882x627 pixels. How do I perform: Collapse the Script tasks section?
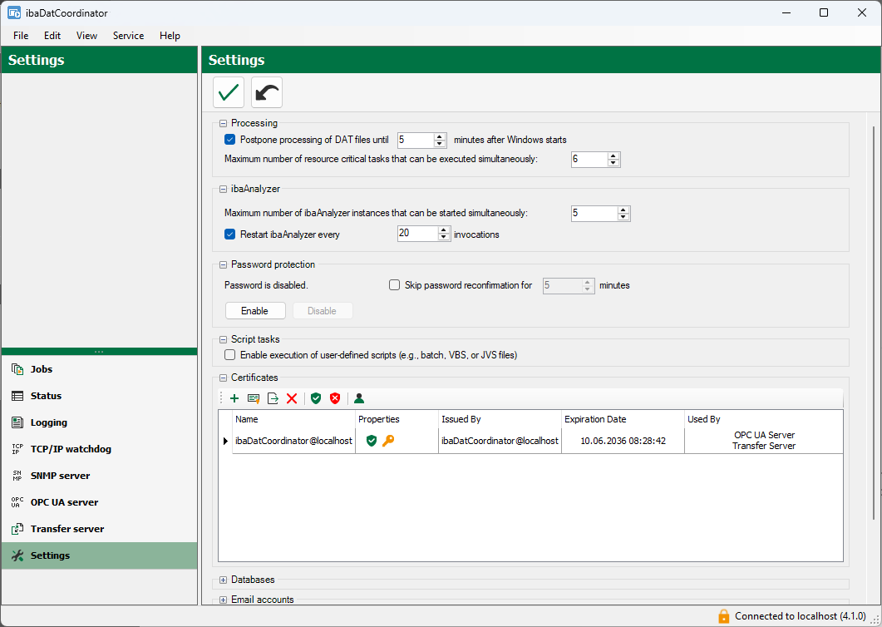click(224, 339)
